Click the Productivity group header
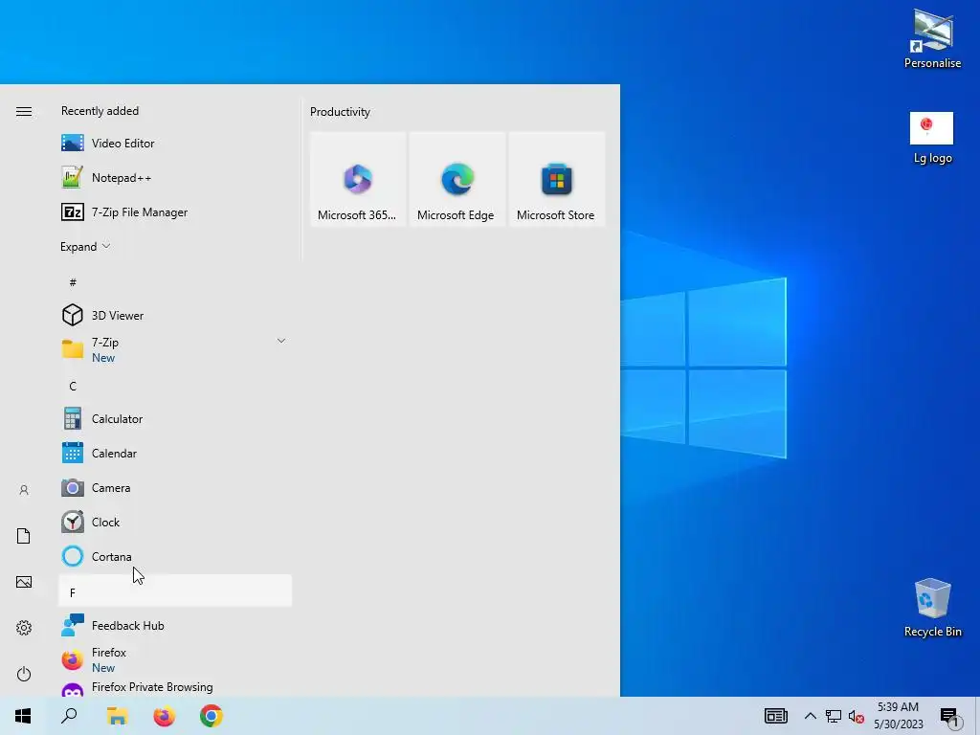 (340, 112)
